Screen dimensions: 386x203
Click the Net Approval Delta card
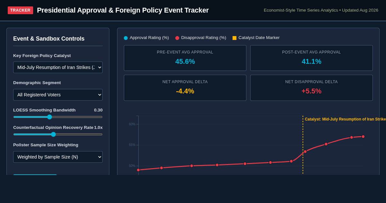(185, 88)
